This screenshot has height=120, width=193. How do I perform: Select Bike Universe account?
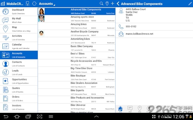[77, 107]
